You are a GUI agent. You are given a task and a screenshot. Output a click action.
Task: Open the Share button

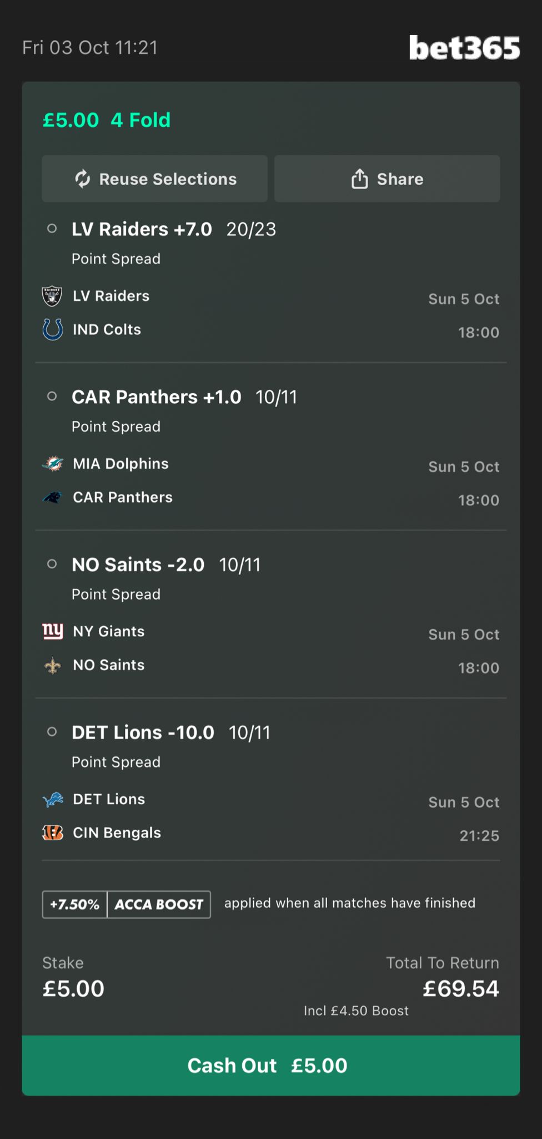pos(387,179)
